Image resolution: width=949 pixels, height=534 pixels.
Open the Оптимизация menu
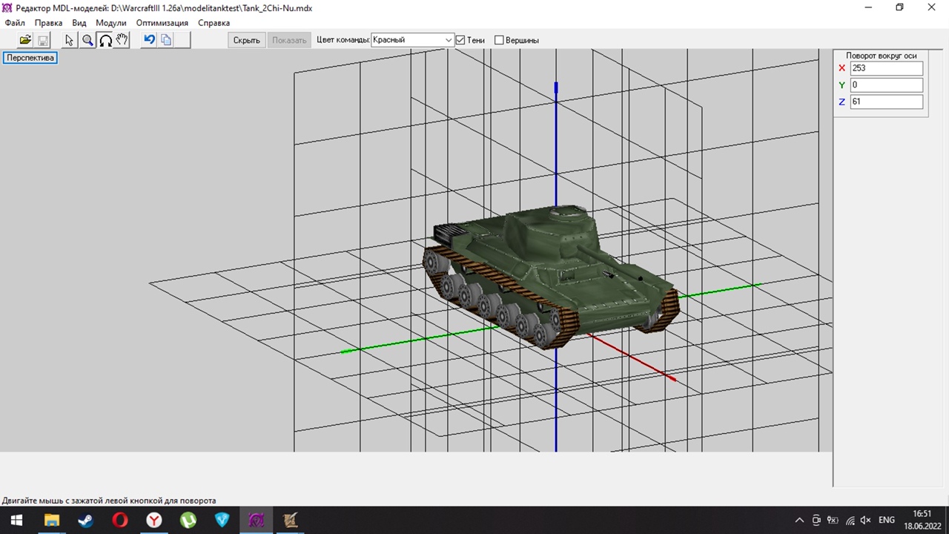point(162,23)
